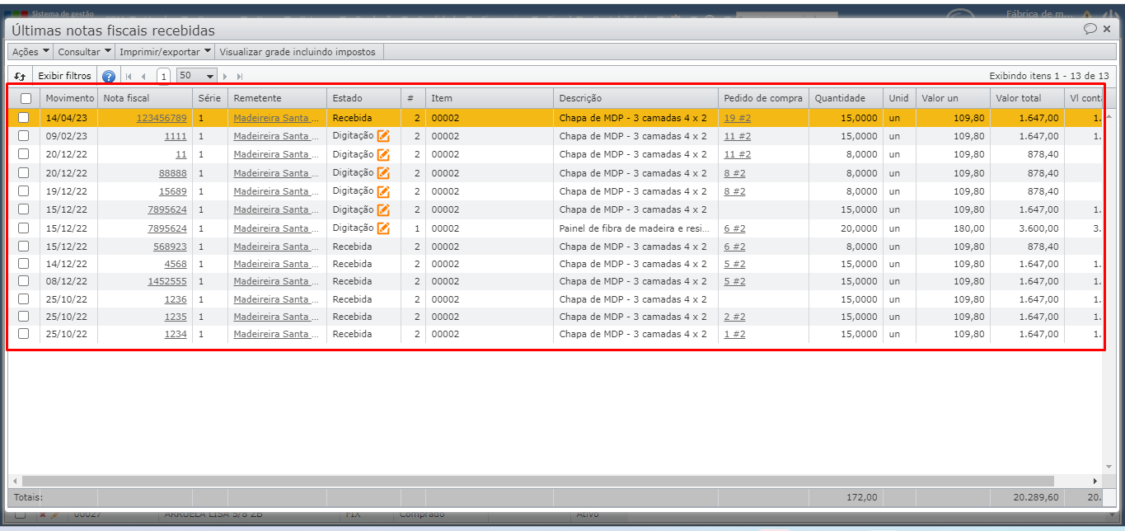Click Visualizar grade incluindo impostos
Image resolution: width=1125 pixels, height=531 pixels.
pos(298,51)
